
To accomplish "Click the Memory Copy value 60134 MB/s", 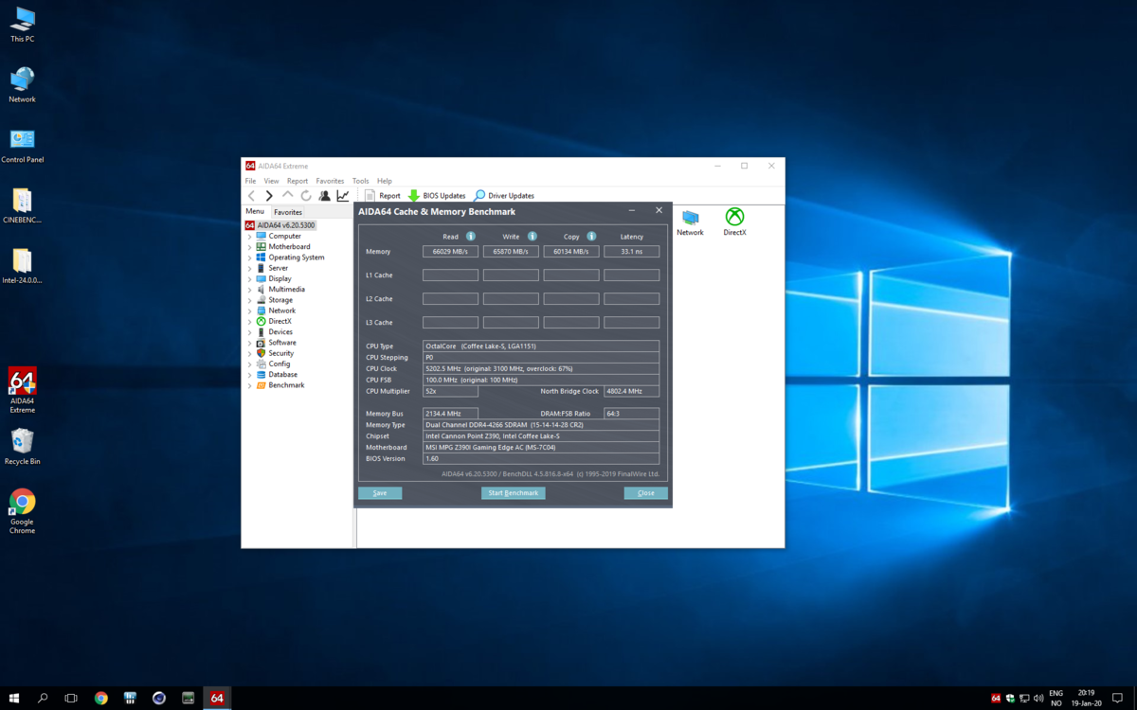I will pyautogui.click(x=571, y=252).
